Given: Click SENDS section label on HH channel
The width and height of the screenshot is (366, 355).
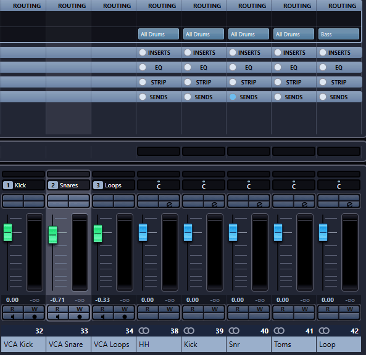Looking at the screenshot, I should [159, 97].
